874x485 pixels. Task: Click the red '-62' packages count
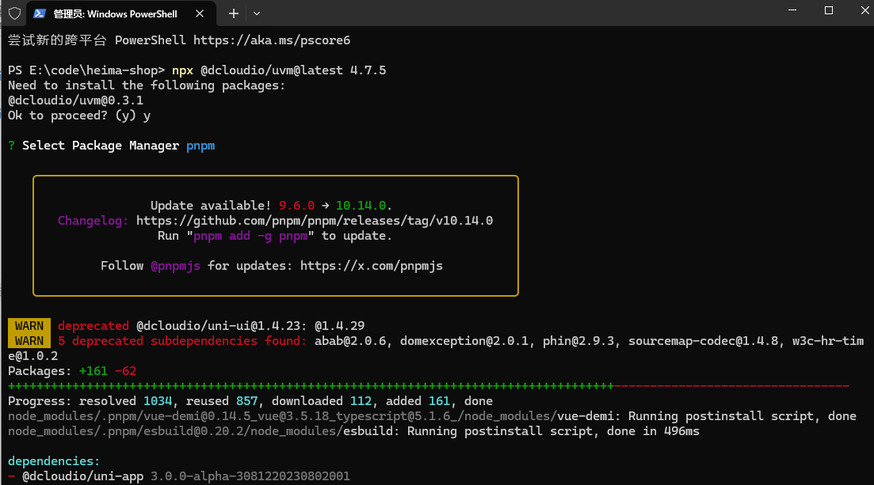[125, 371]
